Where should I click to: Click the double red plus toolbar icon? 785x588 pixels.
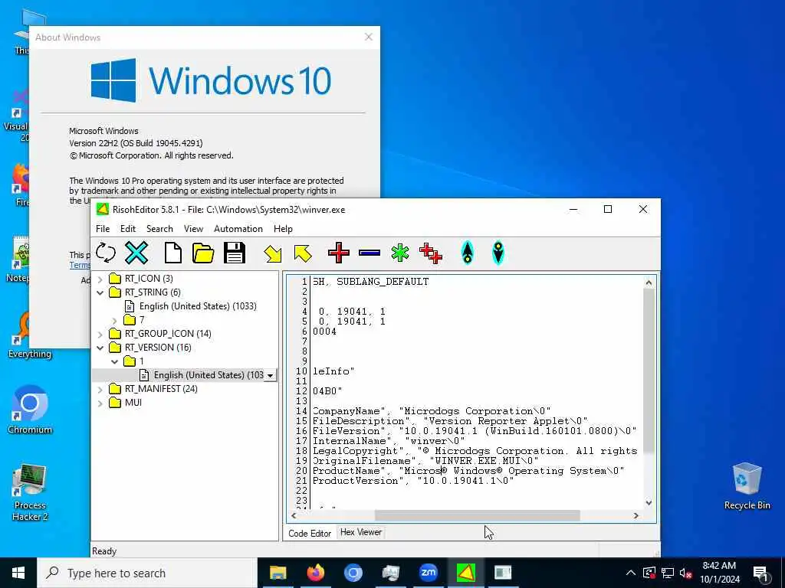[431, 253]
